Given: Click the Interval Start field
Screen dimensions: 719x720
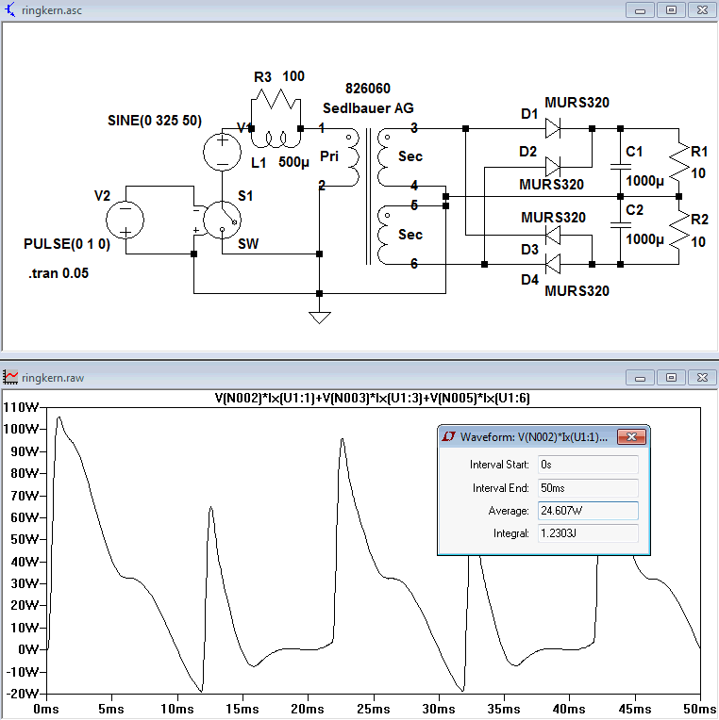Looking at the screenshot, I should coord(588,465).
